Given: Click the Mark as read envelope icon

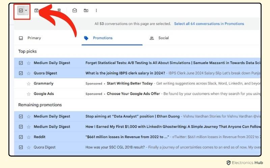Looking at the screenshot, I should [x=75, y=10].
